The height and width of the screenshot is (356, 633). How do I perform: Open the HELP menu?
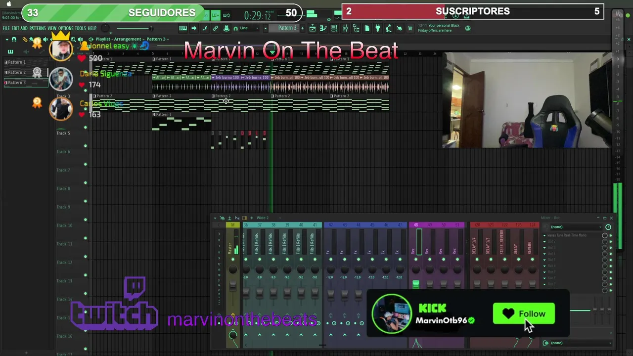(92, 28)
